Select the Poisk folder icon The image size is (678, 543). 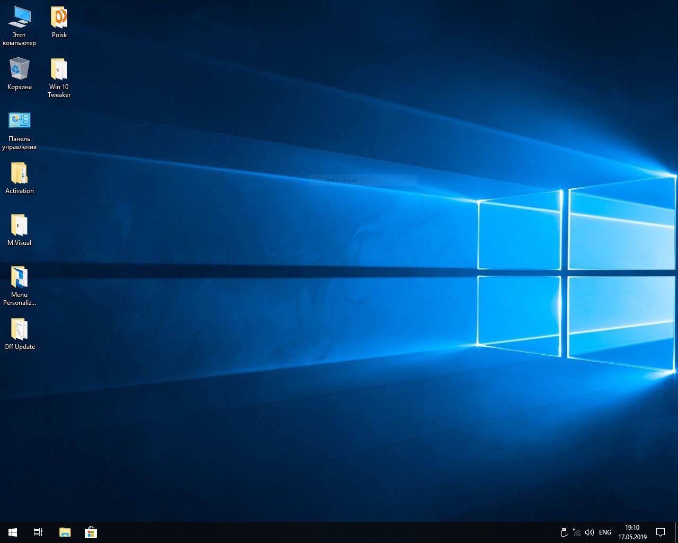[x=59, y=22]
